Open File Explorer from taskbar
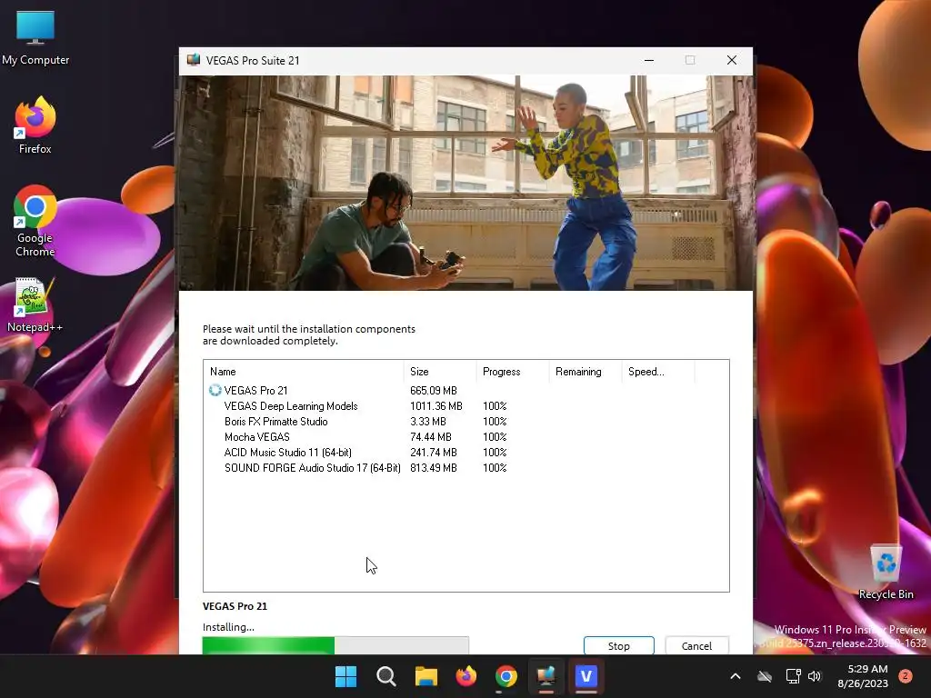This screenshot has height=698, width=931. (x=425, y=676)
